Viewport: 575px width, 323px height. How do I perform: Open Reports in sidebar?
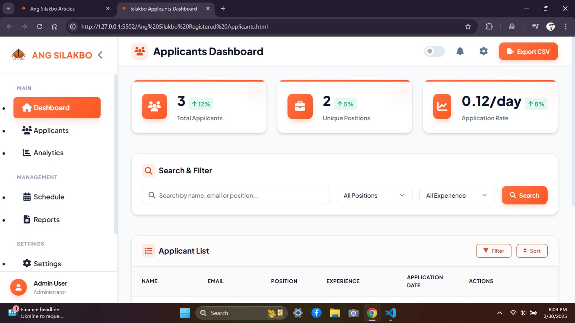click(x=57, y=220)
